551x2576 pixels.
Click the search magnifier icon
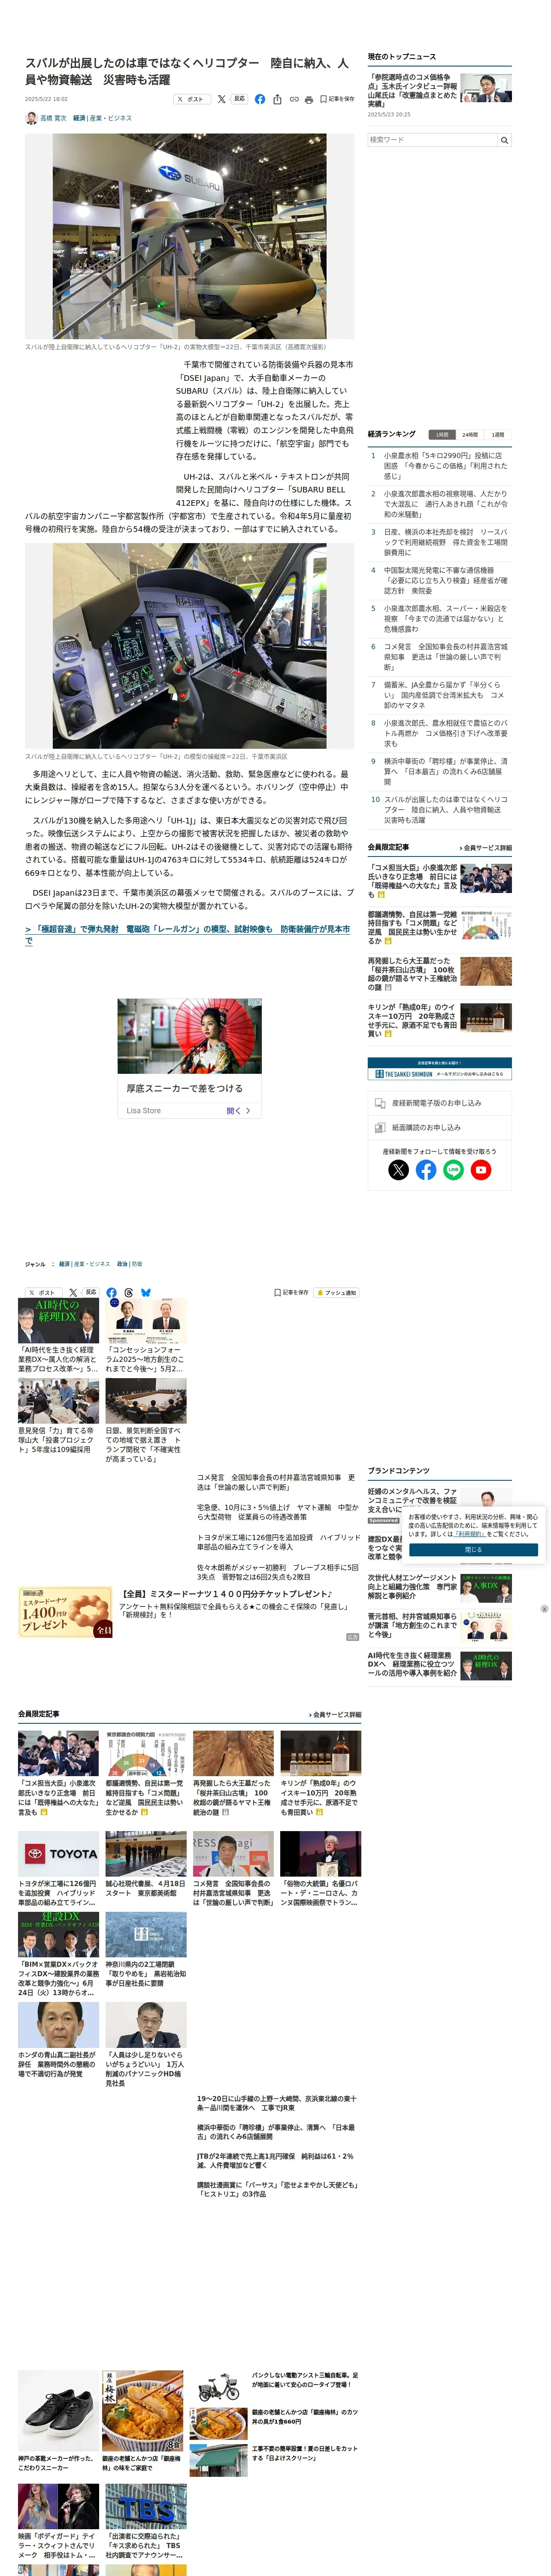pyautogui.click(x=505, y=140)
